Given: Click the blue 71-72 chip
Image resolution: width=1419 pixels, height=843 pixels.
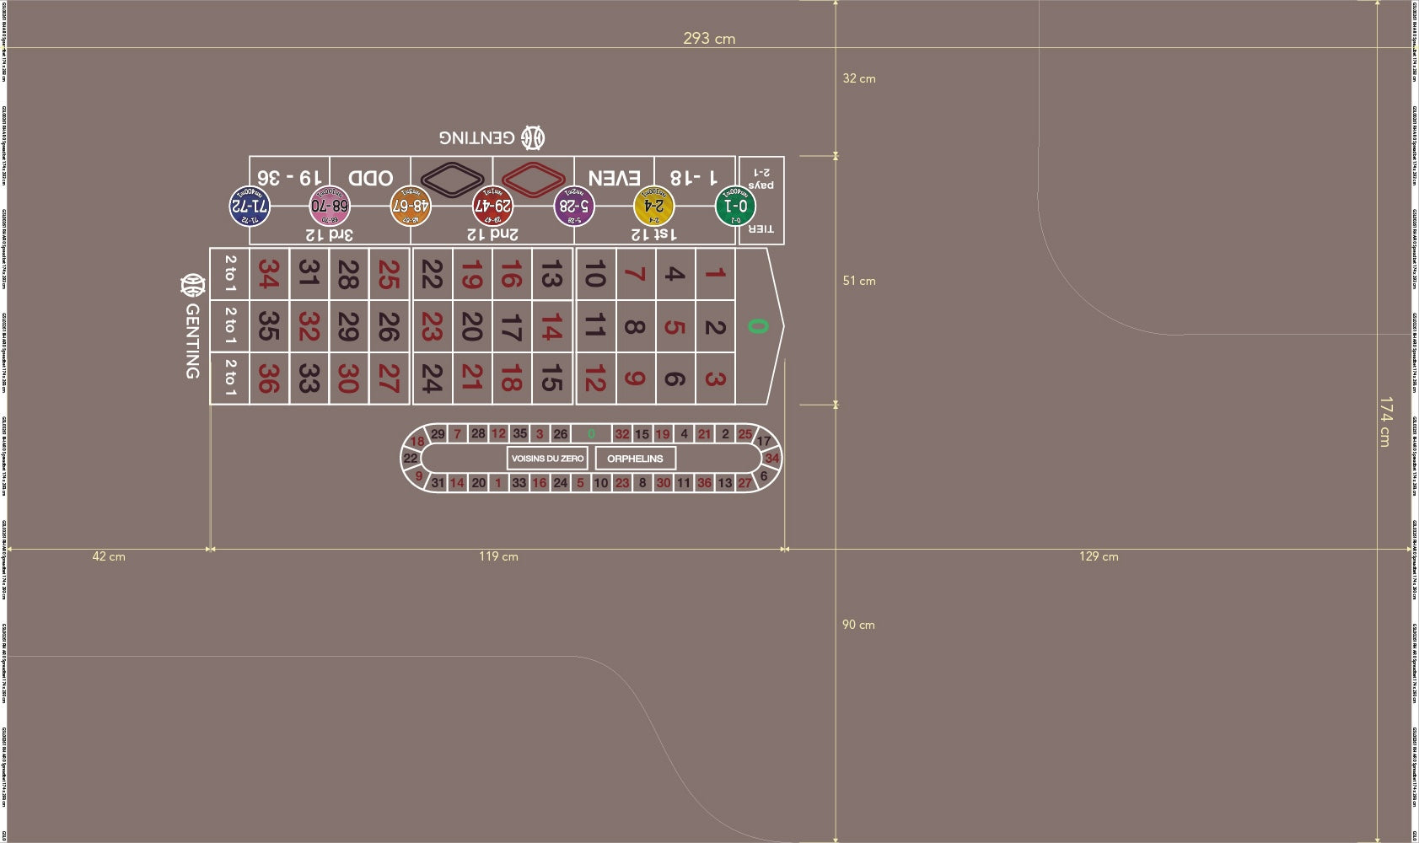Looking at the screenshot, I should click(x=250, y=206).
